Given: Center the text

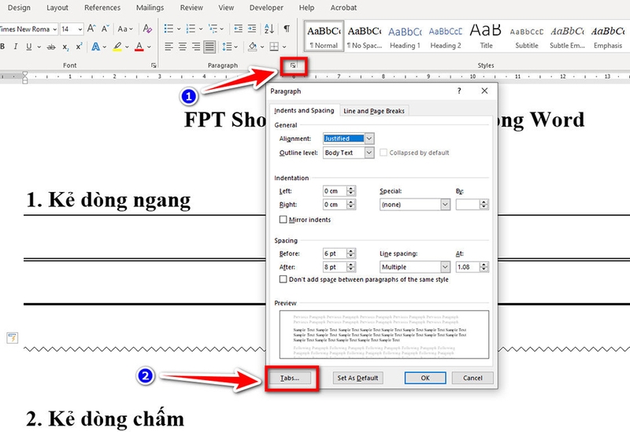Looking at the screenshot, I should tap(183, 46).
